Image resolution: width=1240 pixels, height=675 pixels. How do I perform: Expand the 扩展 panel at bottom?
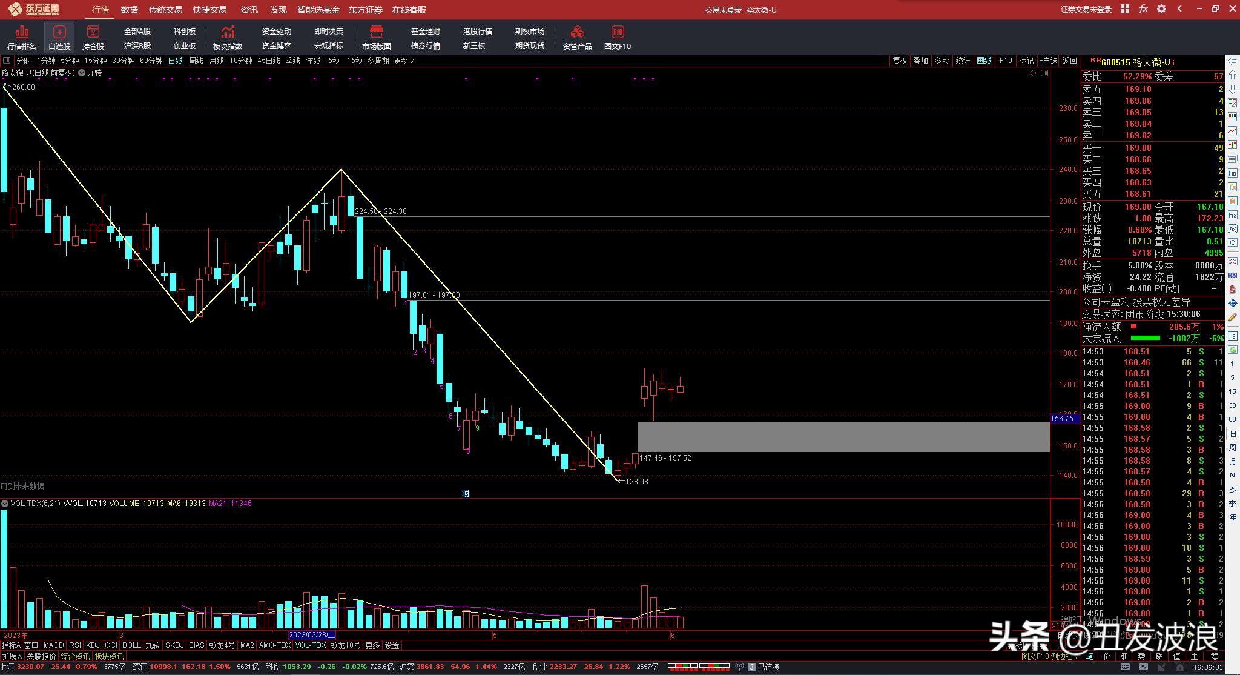pos(12,656)
